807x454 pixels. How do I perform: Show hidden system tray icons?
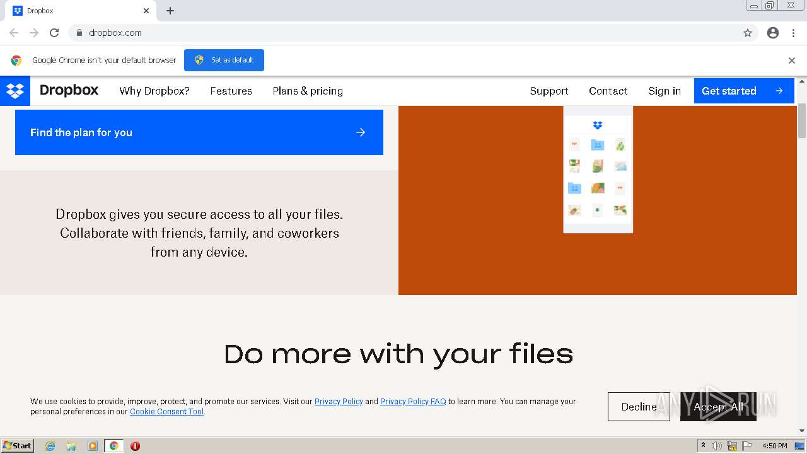click(703, 446)
